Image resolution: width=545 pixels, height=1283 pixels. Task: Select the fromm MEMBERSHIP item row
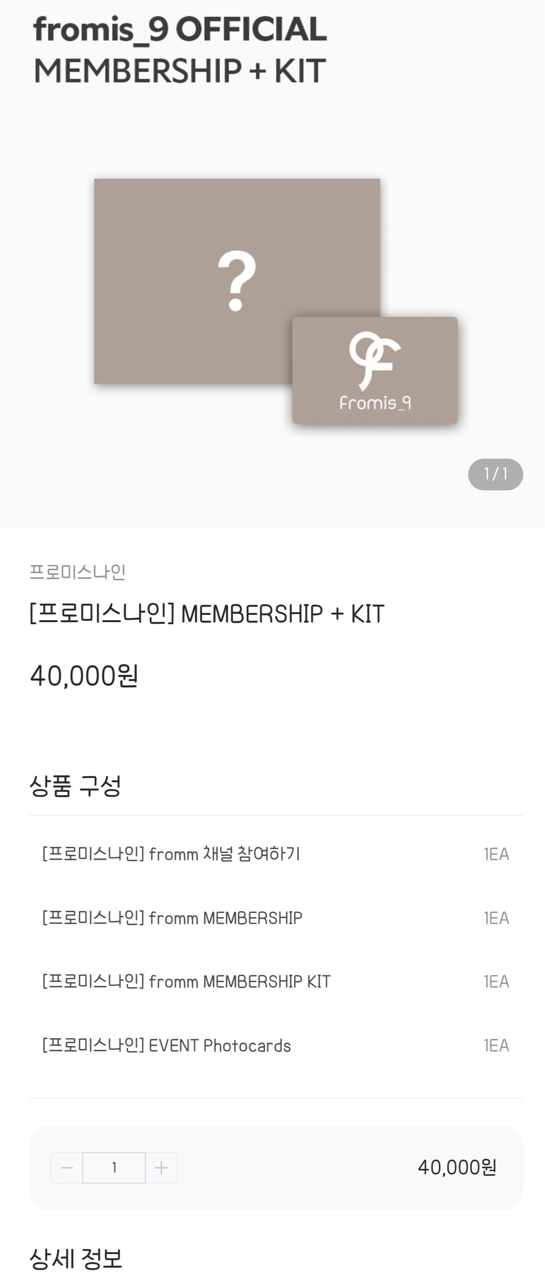(172, 918)
